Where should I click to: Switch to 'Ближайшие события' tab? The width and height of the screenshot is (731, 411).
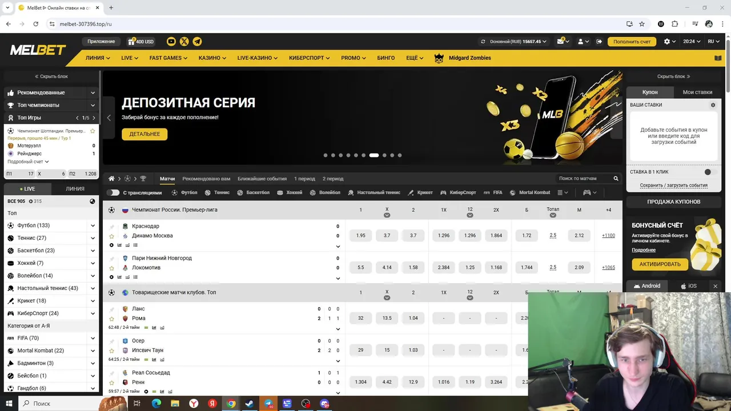coord(262,179)
